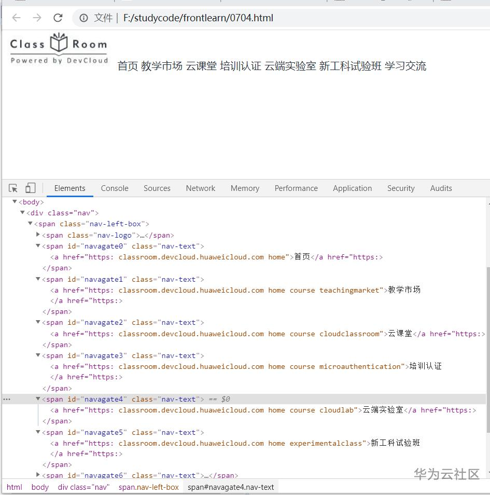Click the 首页 link on the page
Viewport: 490px width, 495px height.
point(127,66)
